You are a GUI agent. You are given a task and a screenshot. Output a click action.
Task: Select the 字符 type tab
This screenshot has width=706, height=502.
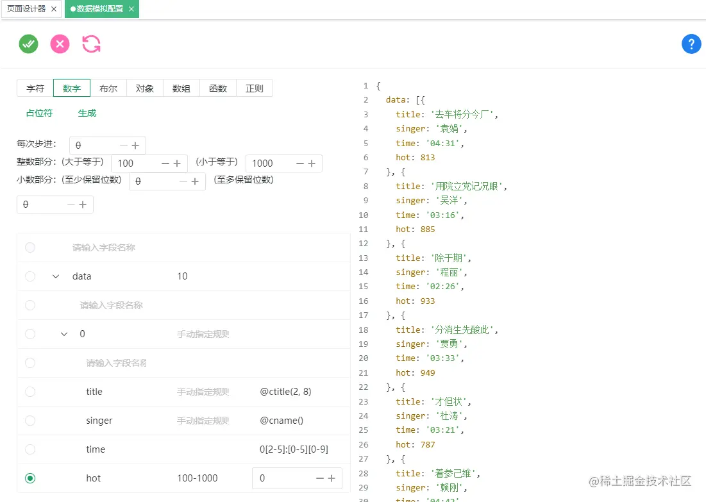click(x=35, y=88)
